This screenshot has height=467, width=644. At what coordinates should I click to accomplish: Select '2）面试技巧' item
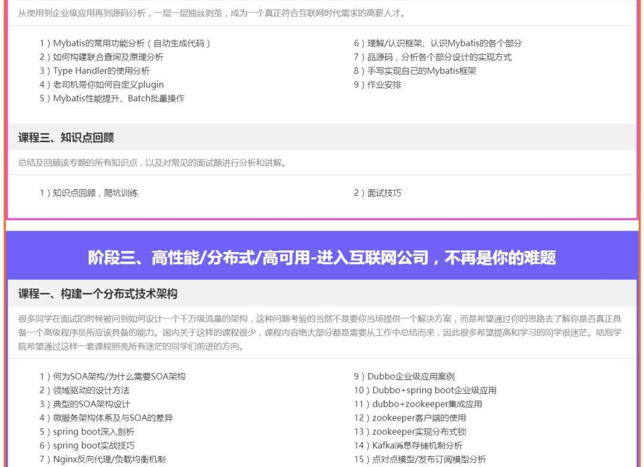[378, 193]
